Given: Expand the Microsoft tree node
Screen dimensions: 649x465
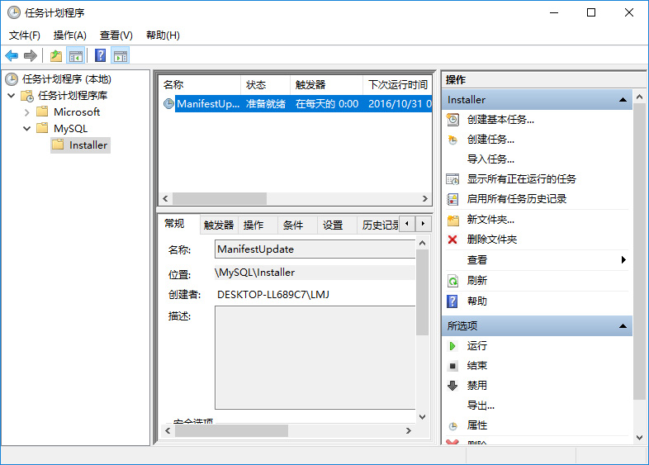Looking at the screenshot, I should pos(27,112).
